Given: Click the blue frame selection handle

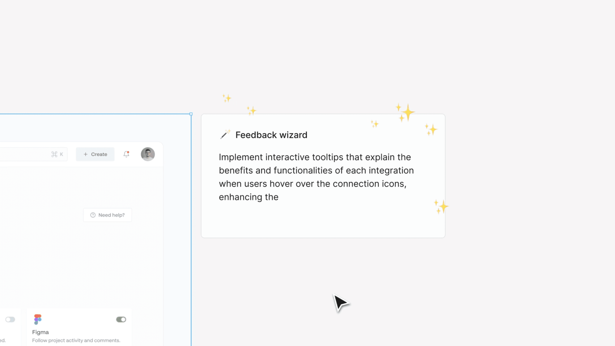Looking at the screenshot, I should (191, 114).
